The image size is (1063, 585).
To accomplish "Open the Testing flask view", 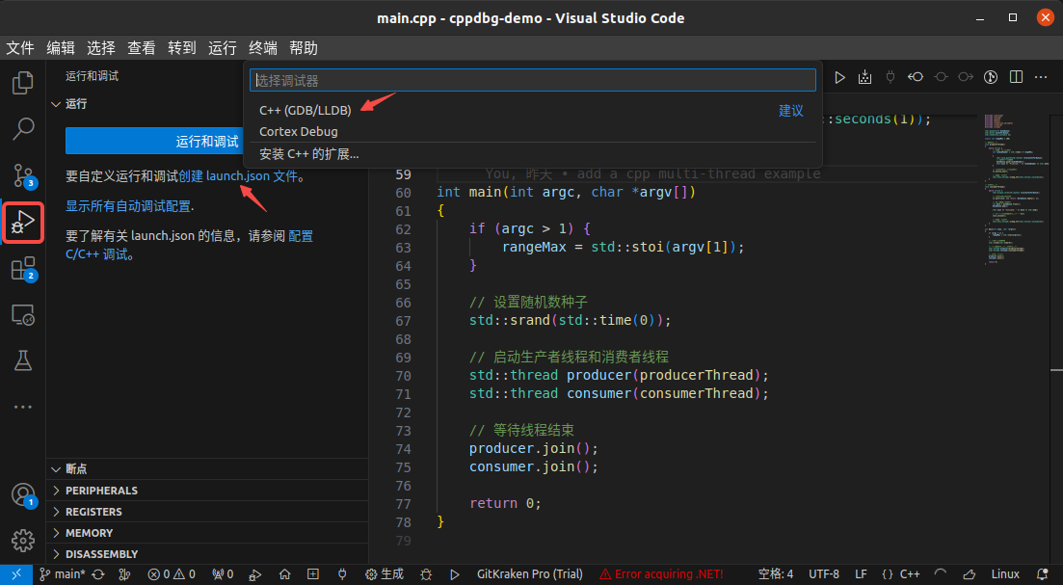I will (23, 360).
